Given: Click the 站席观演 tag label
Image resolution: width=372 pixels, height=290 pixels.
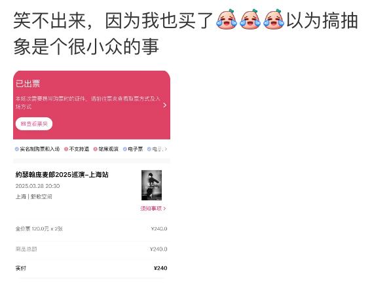Looking at the screenshot, I should (109, 149).
